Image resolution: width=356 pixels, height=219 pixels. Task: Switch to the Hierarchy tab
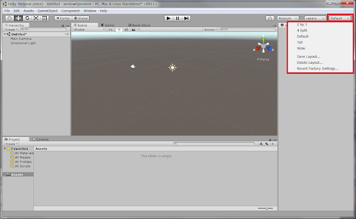coord(16,25)
